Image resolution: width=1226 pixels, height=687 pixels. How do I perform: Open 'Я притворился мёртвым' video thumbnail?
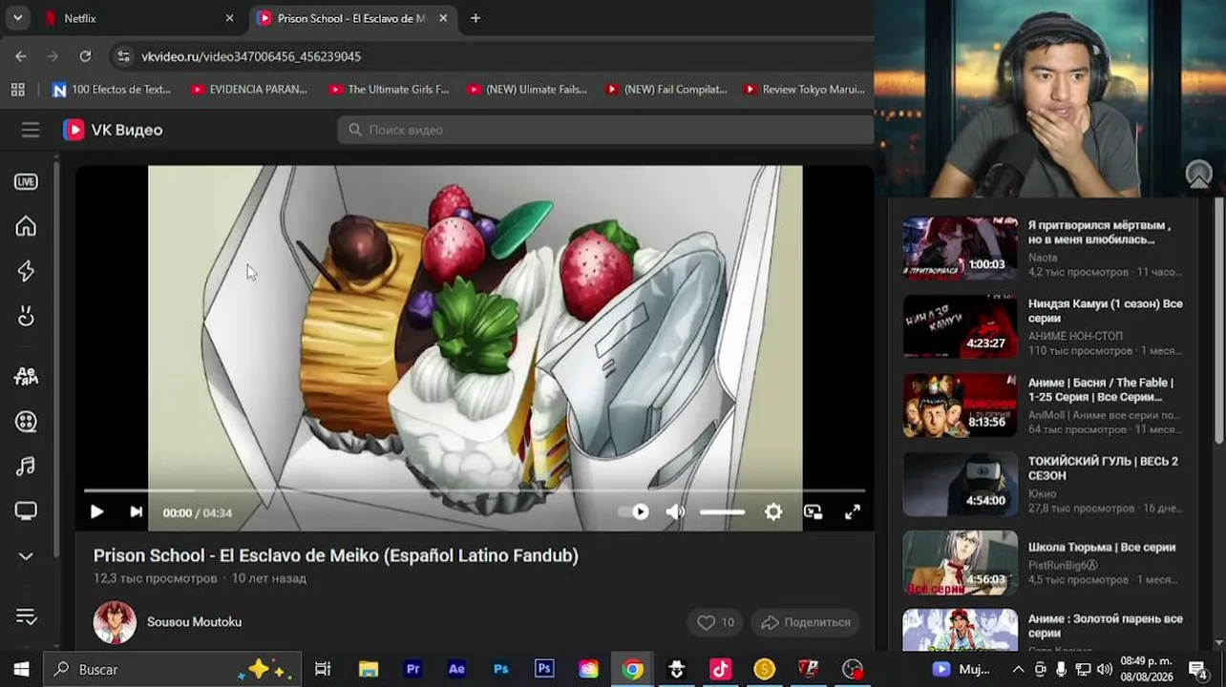(x=961, y=248)
